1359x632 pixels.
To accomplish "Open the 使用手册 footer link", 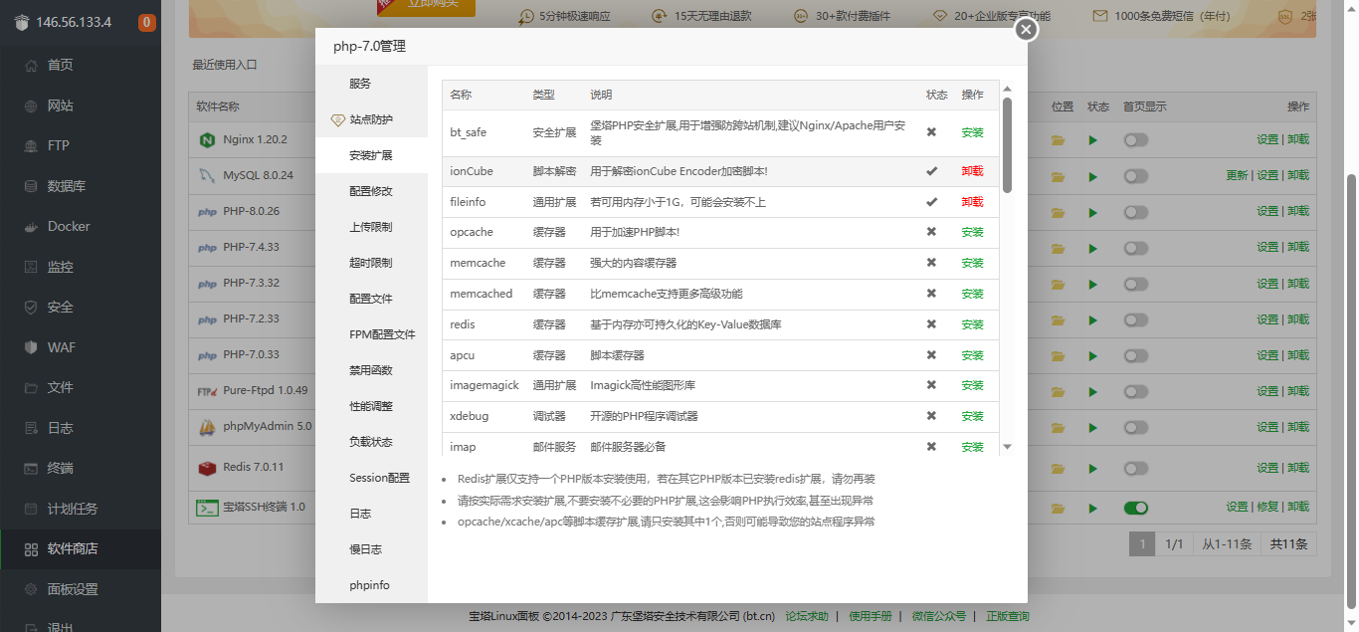I will (871, 617).
